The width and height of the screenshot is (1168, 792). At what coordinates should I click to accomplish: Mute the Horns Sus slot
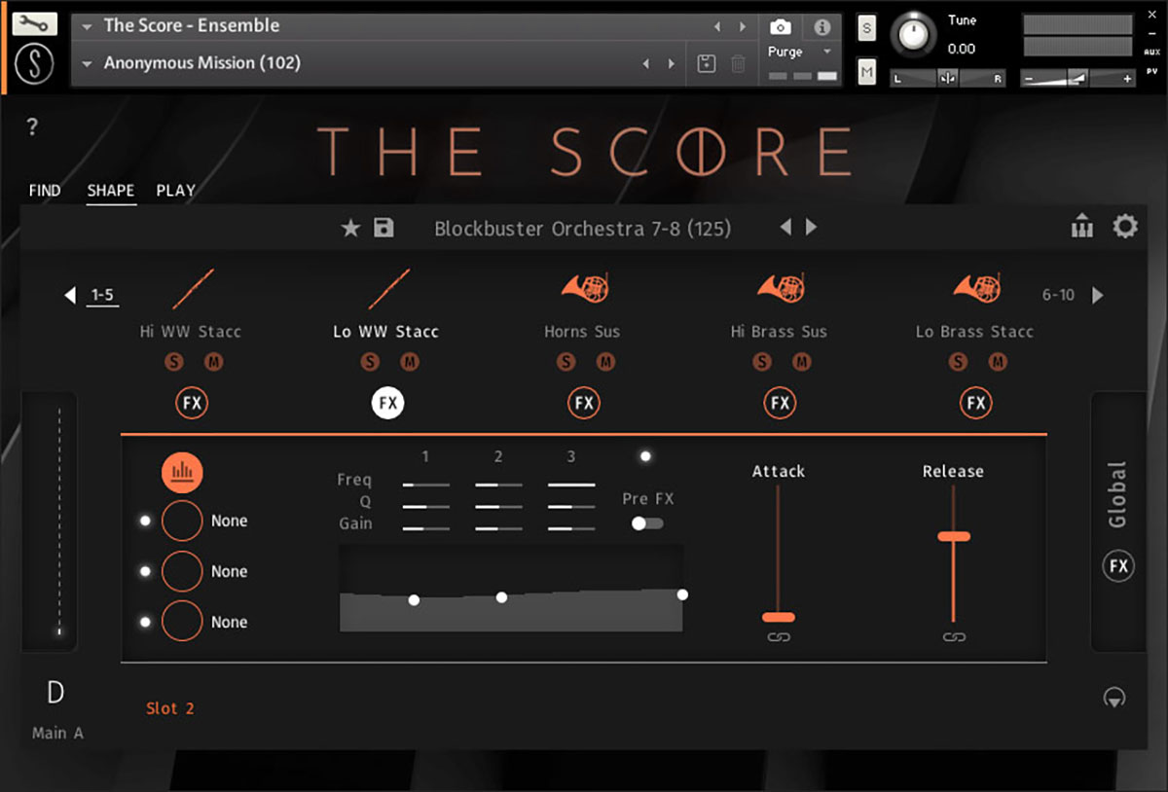coord(605,362)
